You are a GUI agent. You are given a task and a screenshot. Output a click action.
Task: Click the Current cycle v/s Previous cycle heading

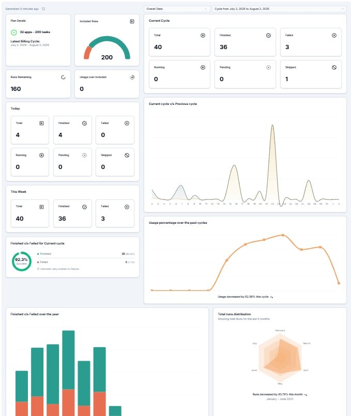pyautogui.click(x=173, y=104)
